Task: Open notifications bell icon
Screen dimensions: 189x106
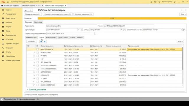Action: [x=151, y=2]
